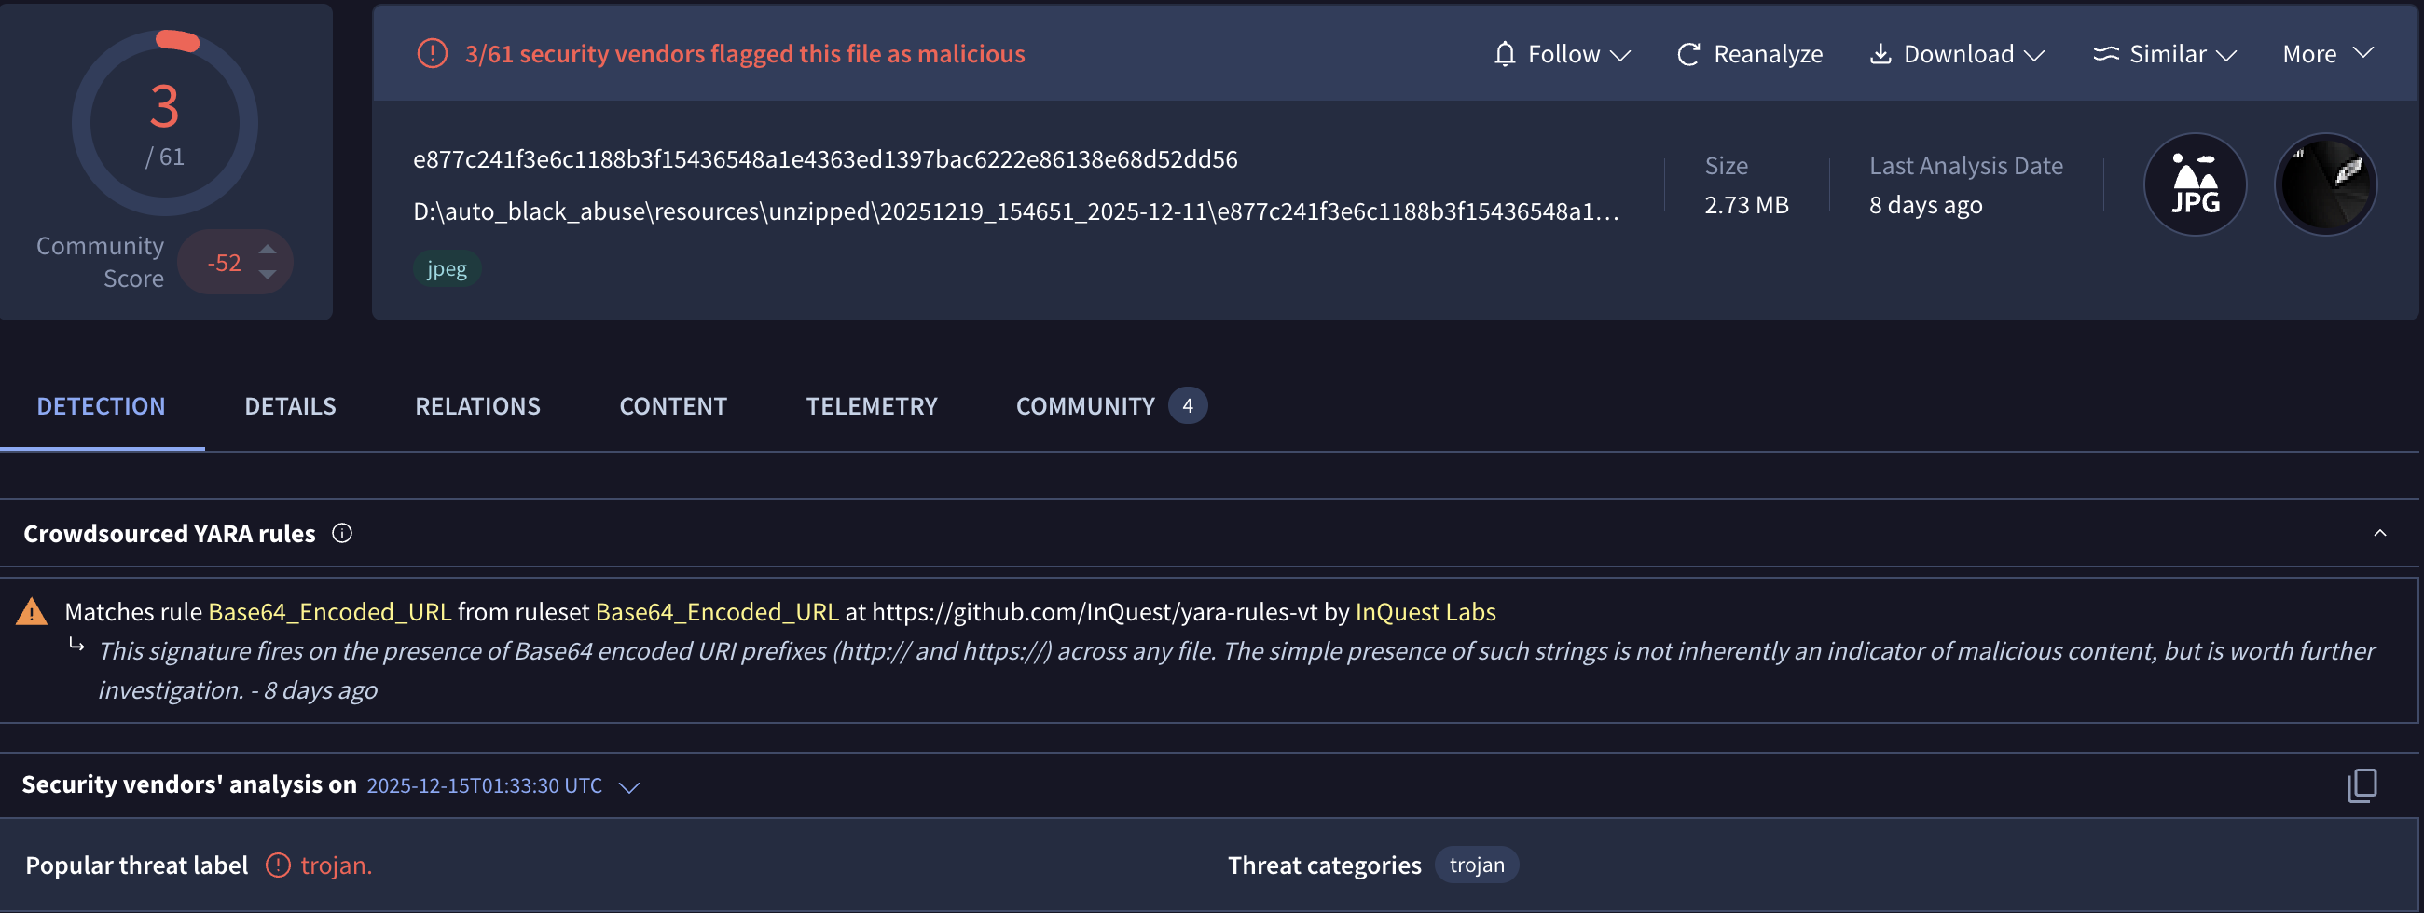Open the image preview thumbnail
2424x913 pixels.
pyautogui.click(x=2325, y=184)
